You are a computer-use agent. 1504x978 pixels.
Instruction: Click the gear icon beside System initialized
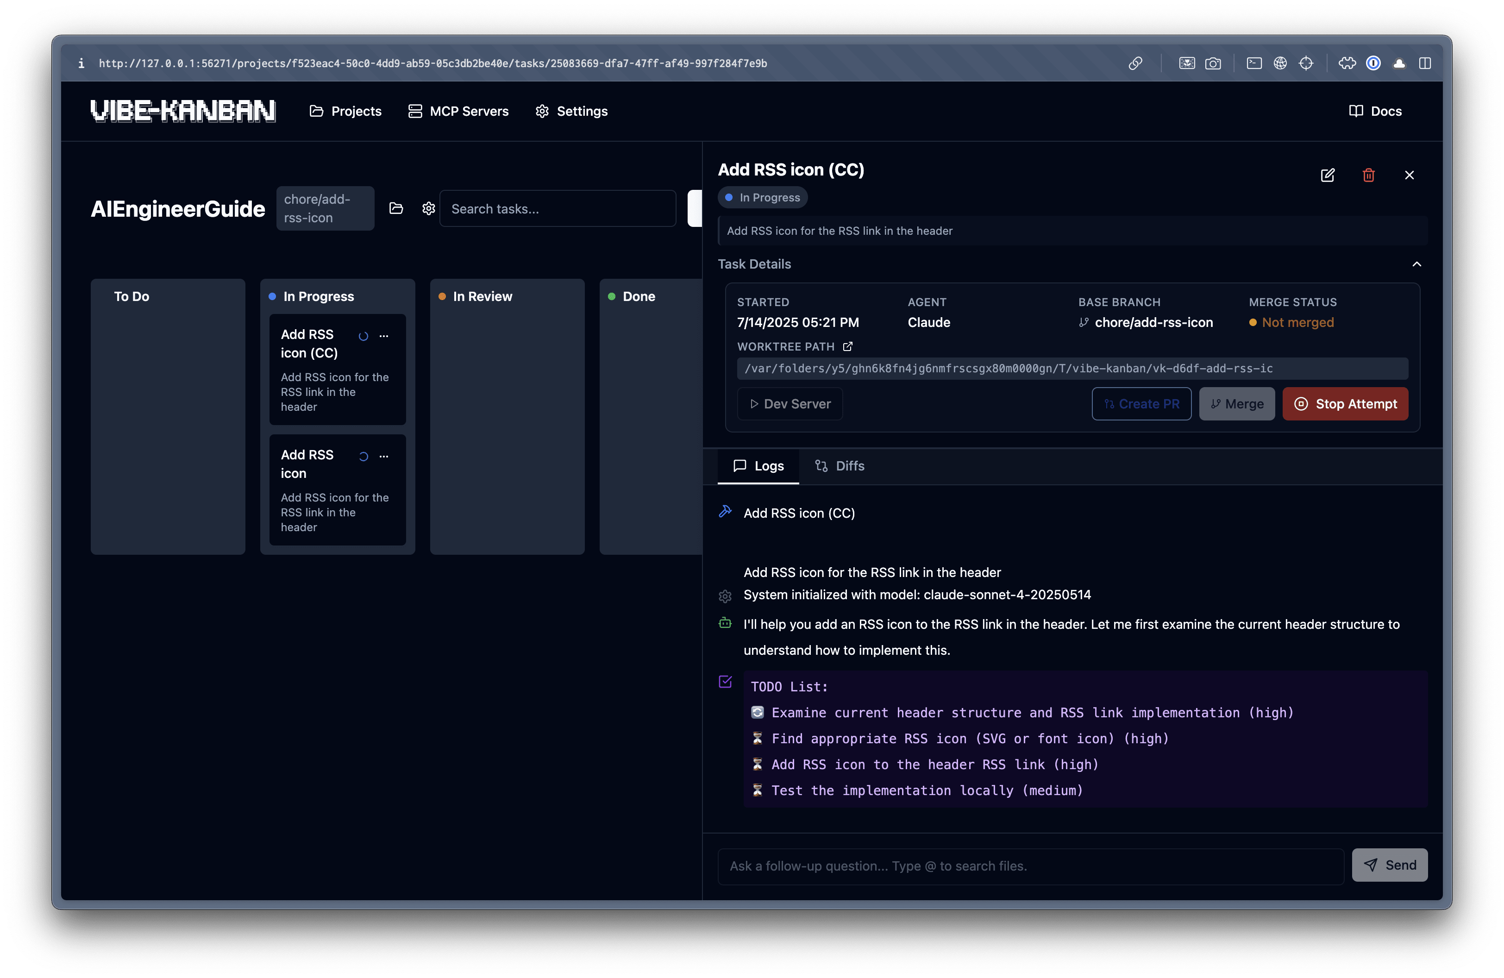click(x=725, y=596)
